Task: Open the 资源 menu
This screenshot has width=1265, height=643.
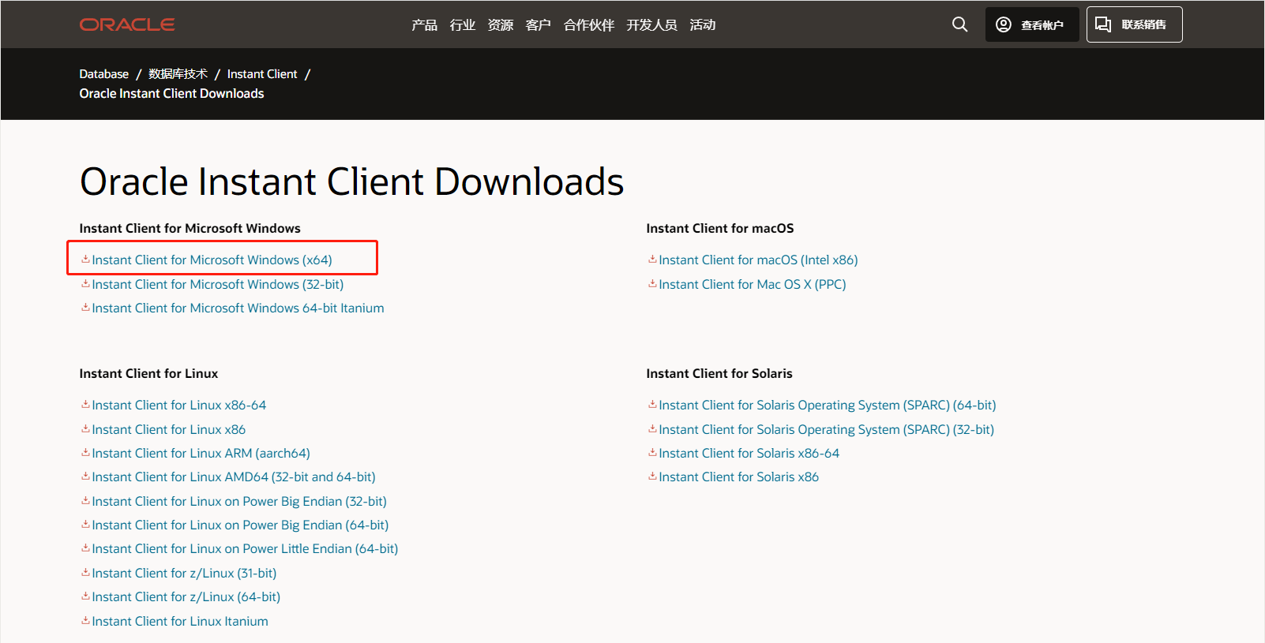Action: pyautogui.click(x=500, y=25)
